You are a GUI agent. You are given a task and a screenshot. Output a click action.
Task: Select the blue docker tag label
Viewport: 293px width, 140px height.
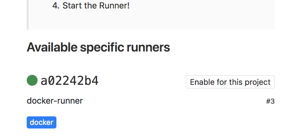[42, 122]
